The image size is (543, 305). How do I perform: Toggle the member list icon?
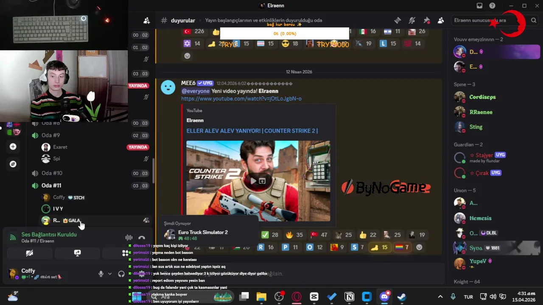click(441, 20)
